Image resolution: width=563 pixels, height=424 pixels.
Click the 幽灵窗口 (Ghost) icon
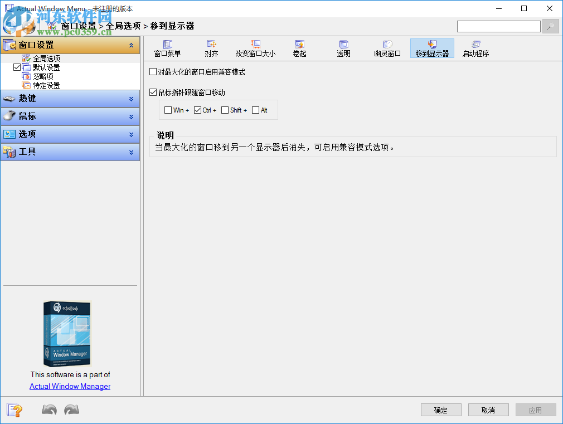pos(387,48)
